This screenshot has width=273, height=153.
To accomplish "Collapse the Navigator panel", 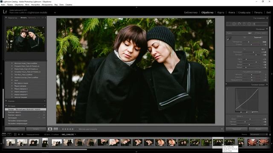I will [6, 18].
